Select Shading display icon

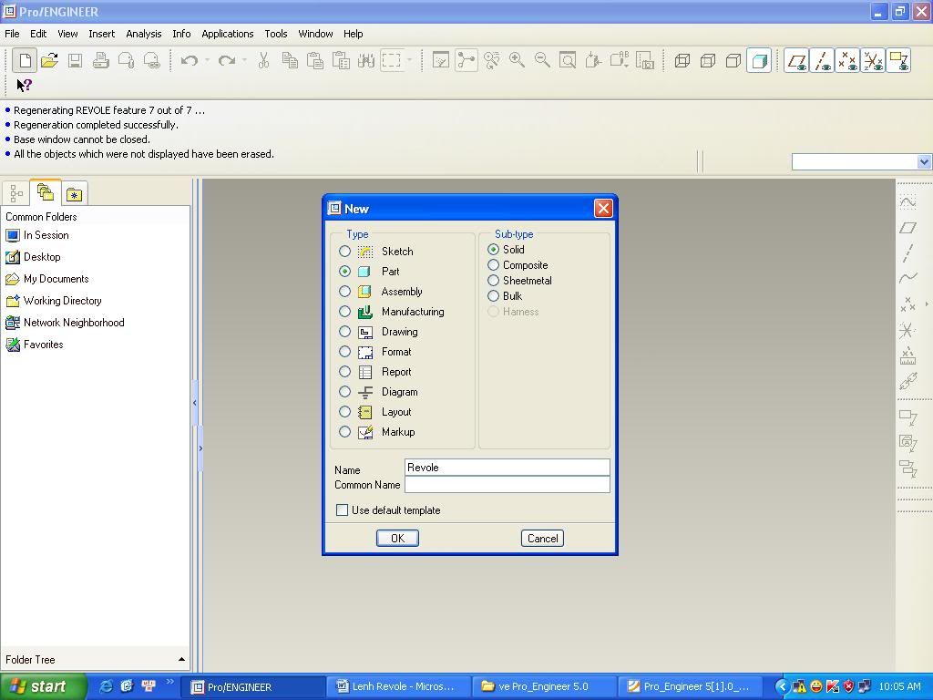(x=759, y=60)
